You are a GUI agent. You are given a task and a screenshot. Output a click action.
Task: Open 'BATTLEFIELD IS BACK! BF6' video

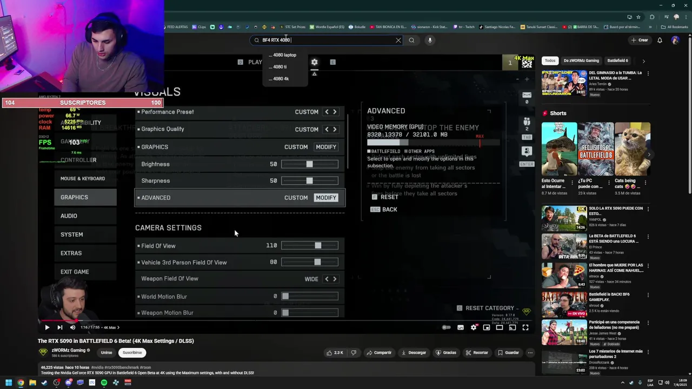coord(564,304)
